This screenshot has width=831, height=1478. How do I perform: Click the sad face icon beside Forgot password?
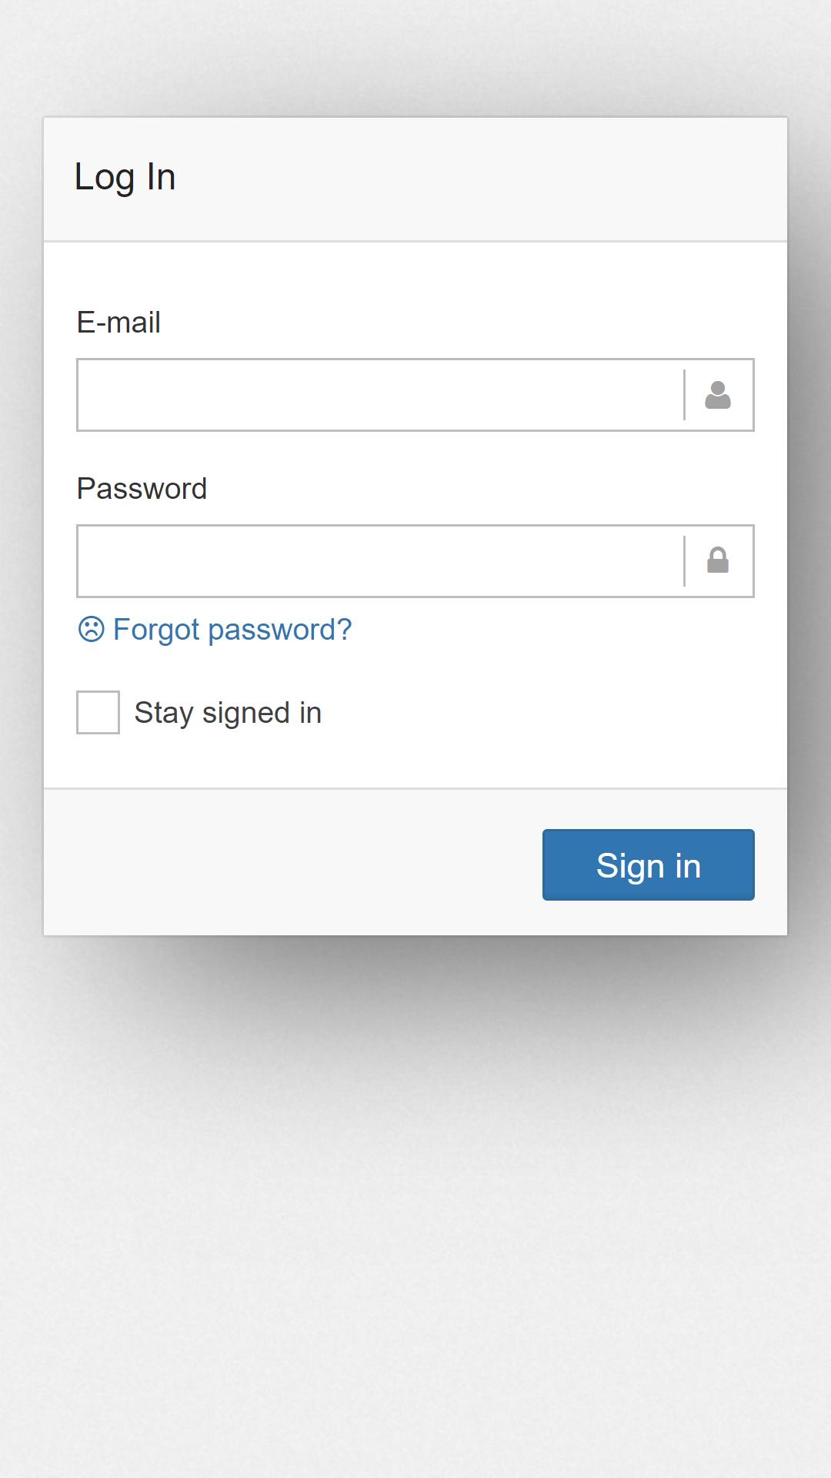click(x=91, y=629)
